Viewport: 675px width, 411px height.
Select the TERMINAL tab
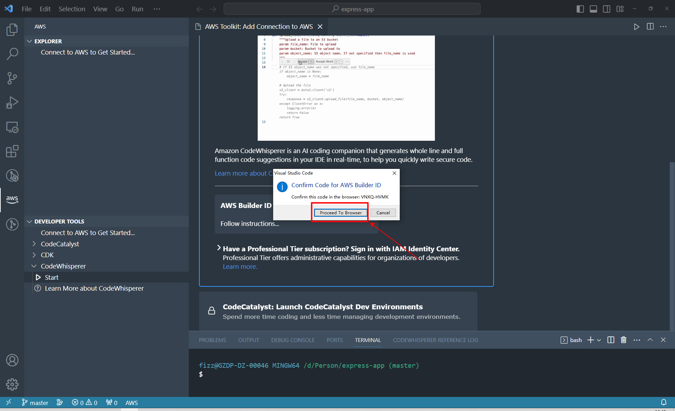(367, 340)
